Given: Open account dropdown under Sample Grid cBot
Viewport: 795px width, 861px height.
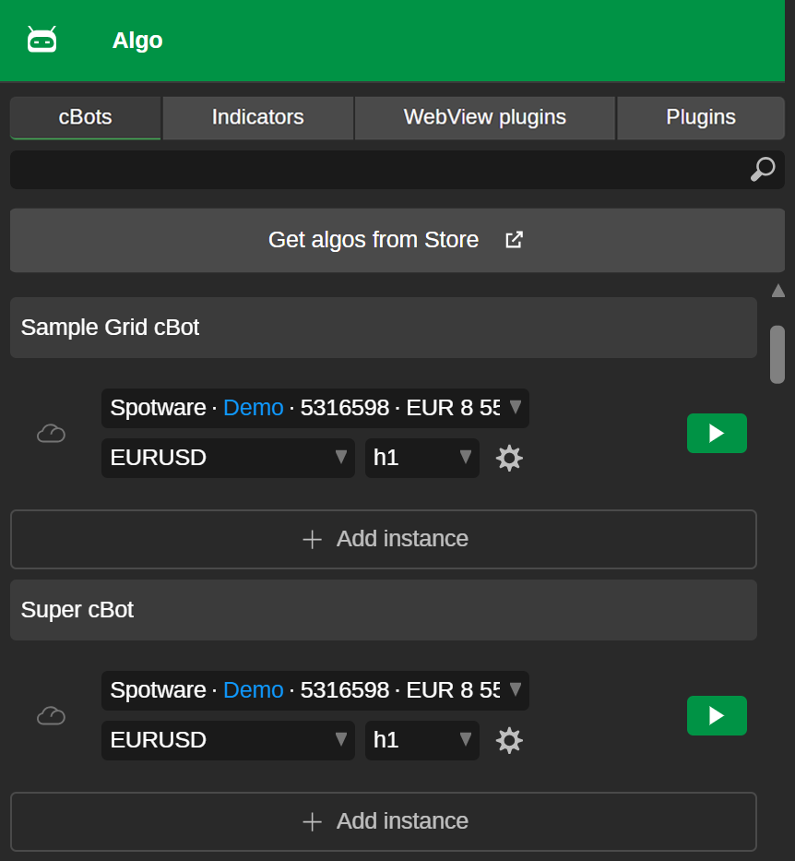Looking at the screenshot, I should (x=314, y=408).
